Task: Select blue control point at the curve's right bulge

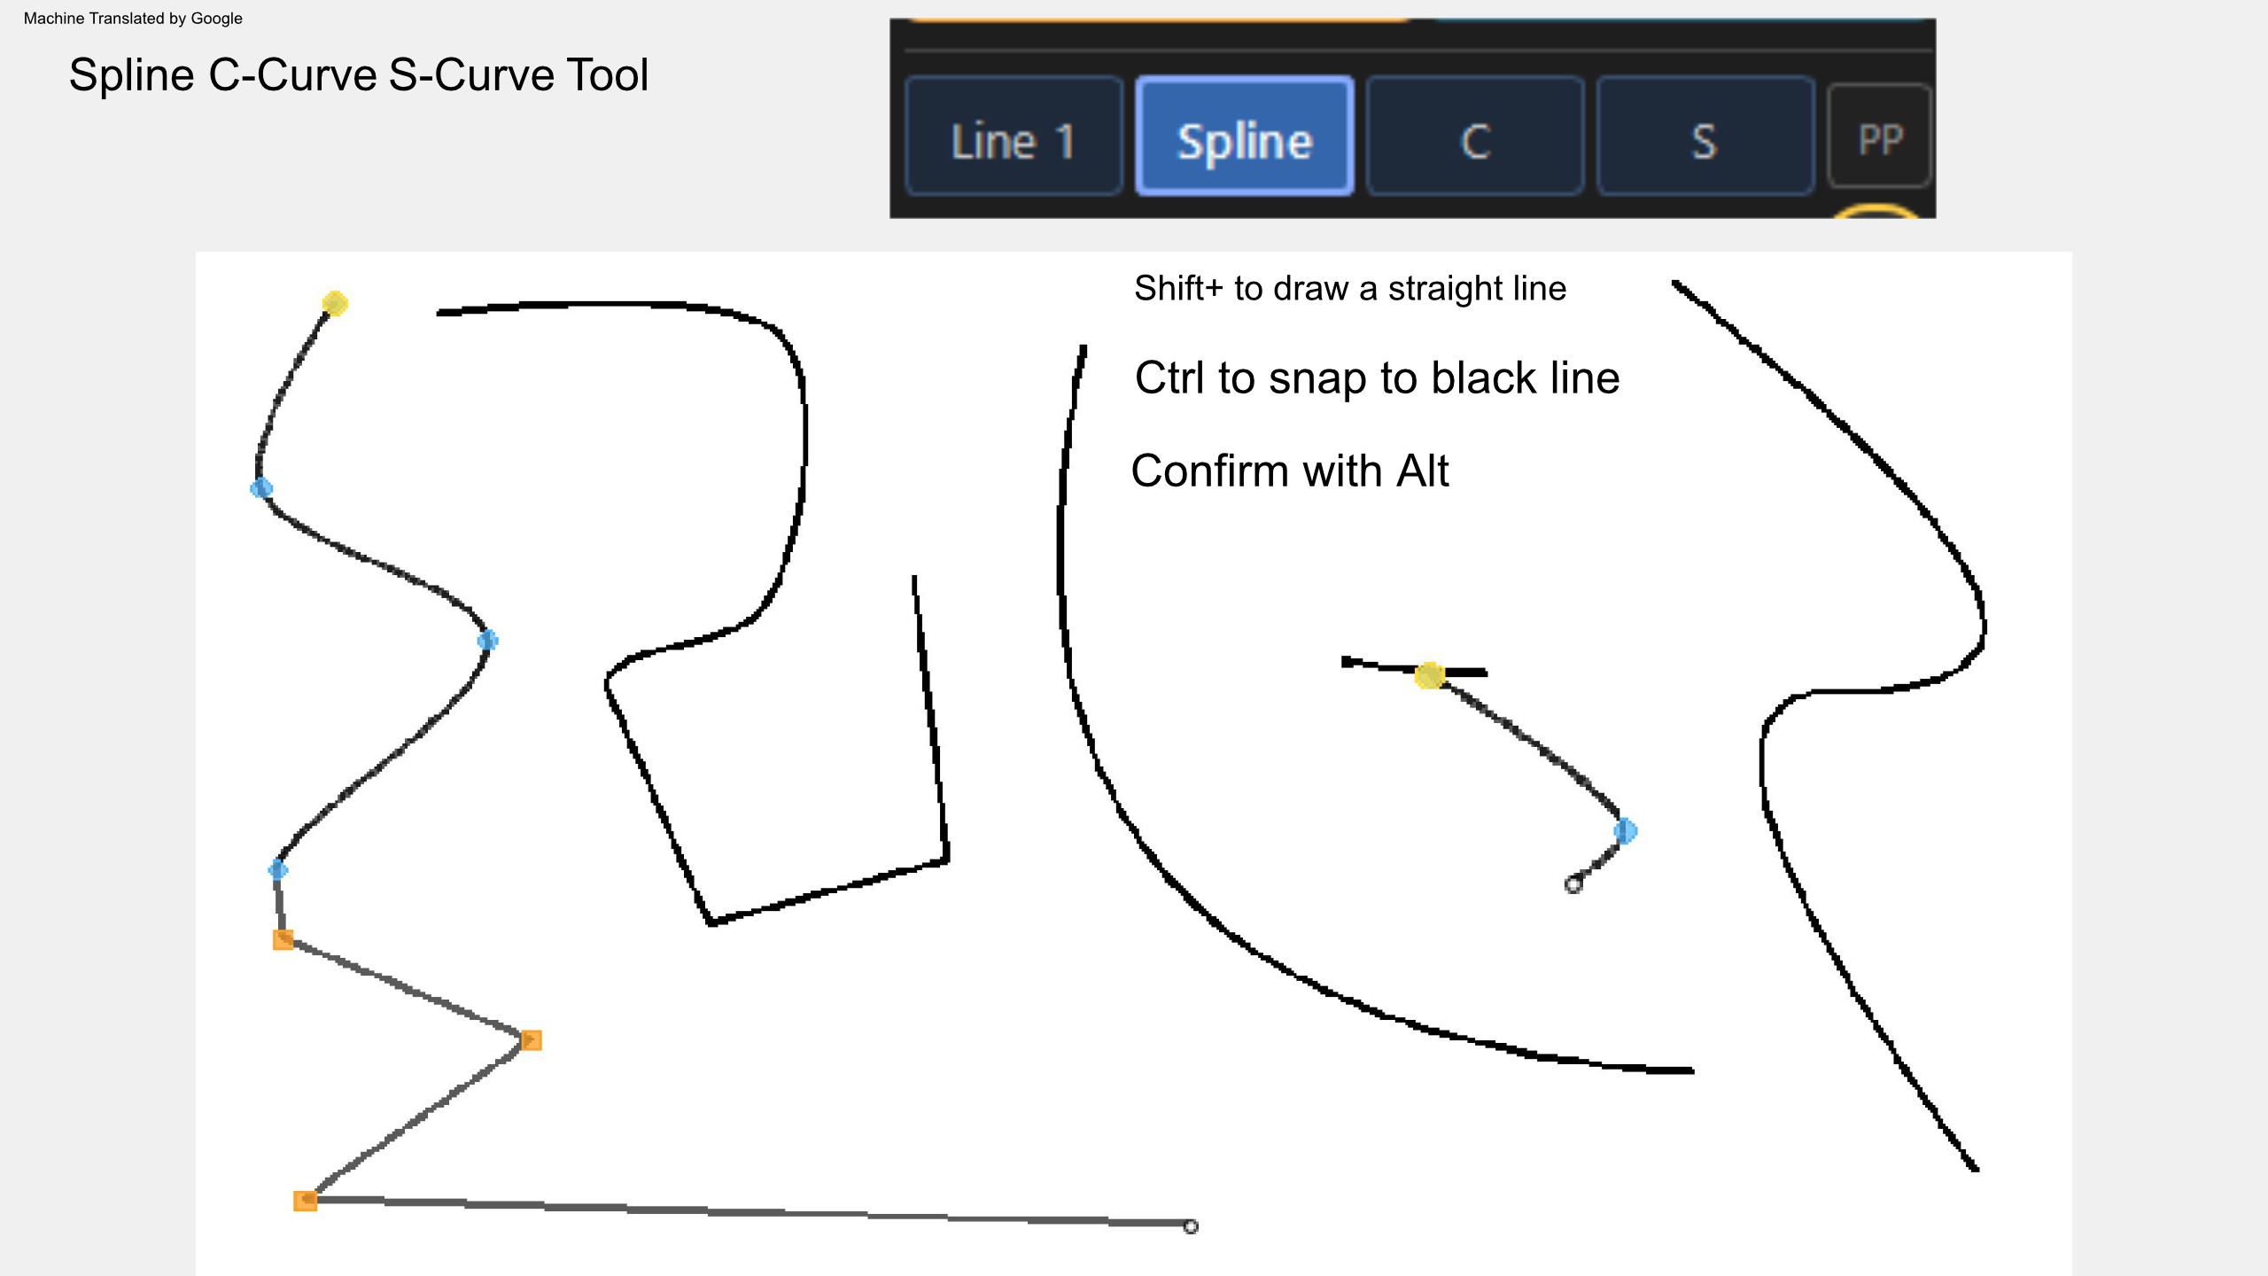Action: pos(487,640)
